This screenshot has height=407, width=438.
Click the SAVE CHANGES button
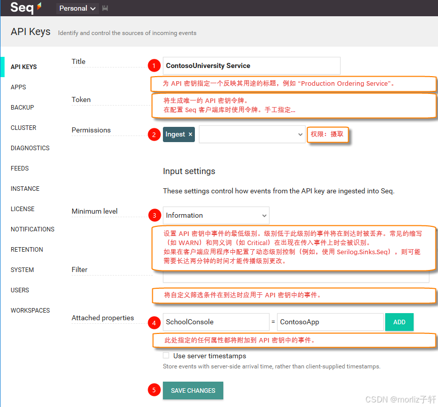193,390
